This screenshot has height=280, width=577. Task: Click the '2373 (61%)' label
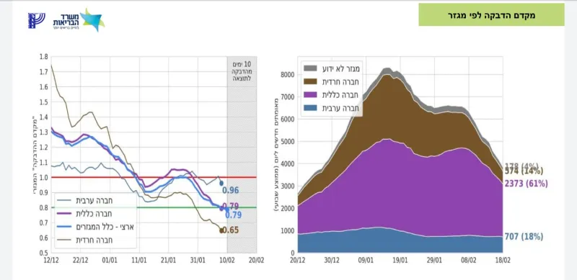527,184
